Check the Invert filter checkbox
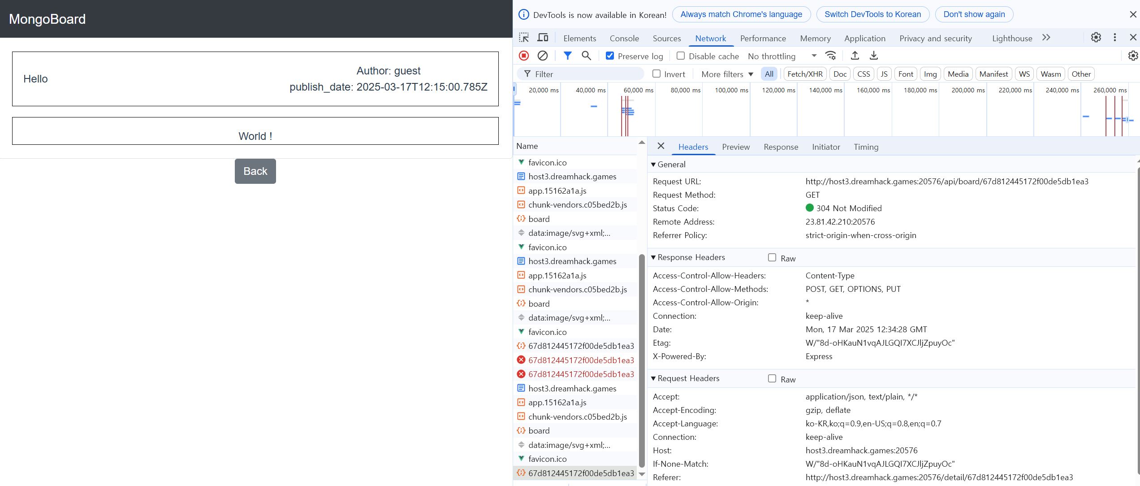 656,74
